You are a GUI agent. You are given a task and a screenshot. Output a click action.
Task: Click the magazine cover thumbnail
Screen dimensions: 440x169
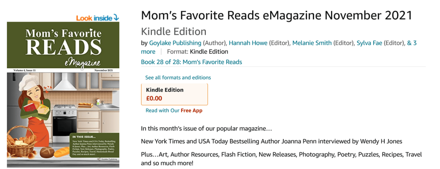pyautogui.click(x=63, y=94)
